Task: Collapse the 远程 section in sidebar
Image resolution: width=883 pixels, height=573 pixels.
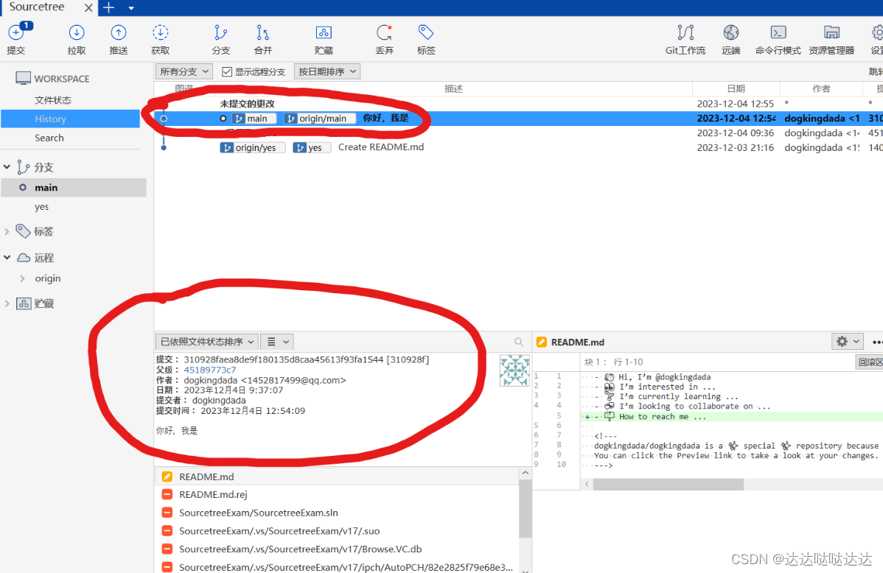Action: (x=7, y=258)
